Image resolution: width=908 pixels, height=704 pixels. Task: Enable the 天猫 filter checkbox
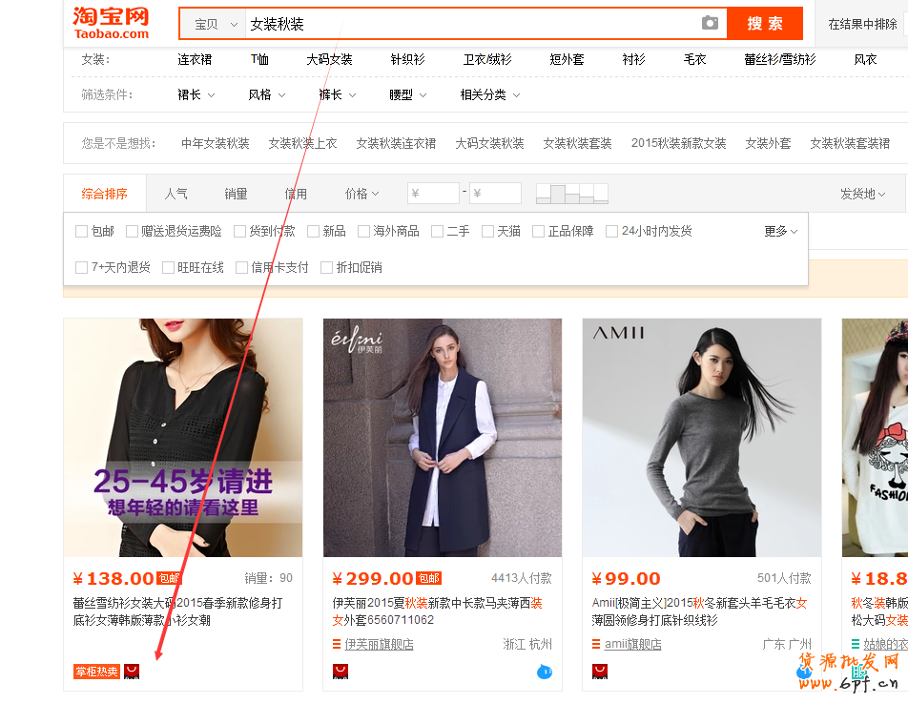coord(488,231)
